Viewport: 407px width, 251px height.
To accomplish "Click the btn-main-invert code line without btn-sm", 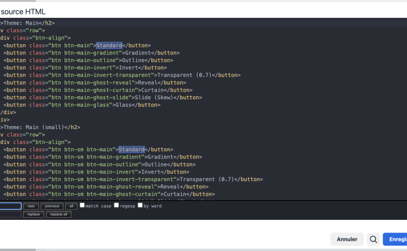I will pos(85,68).
